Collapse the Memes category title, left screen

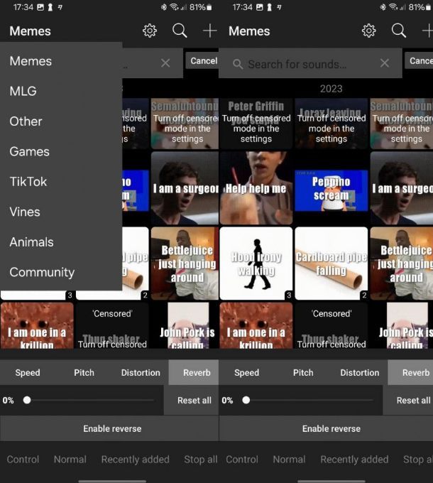click(30, 31)
